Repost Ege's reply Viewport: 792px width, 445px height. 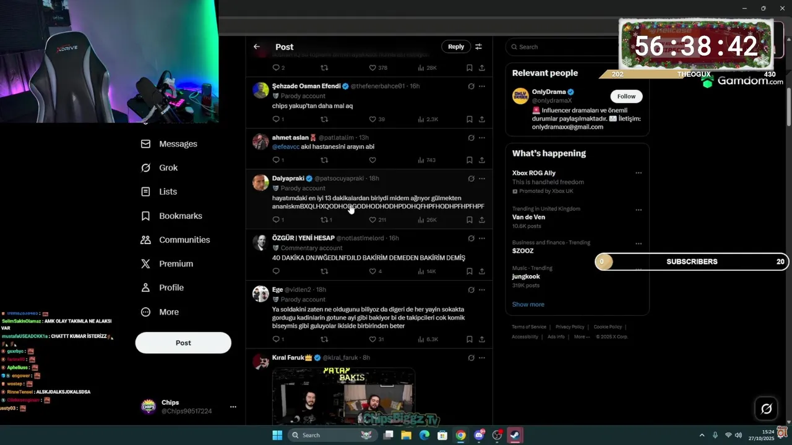pos(324,339)
